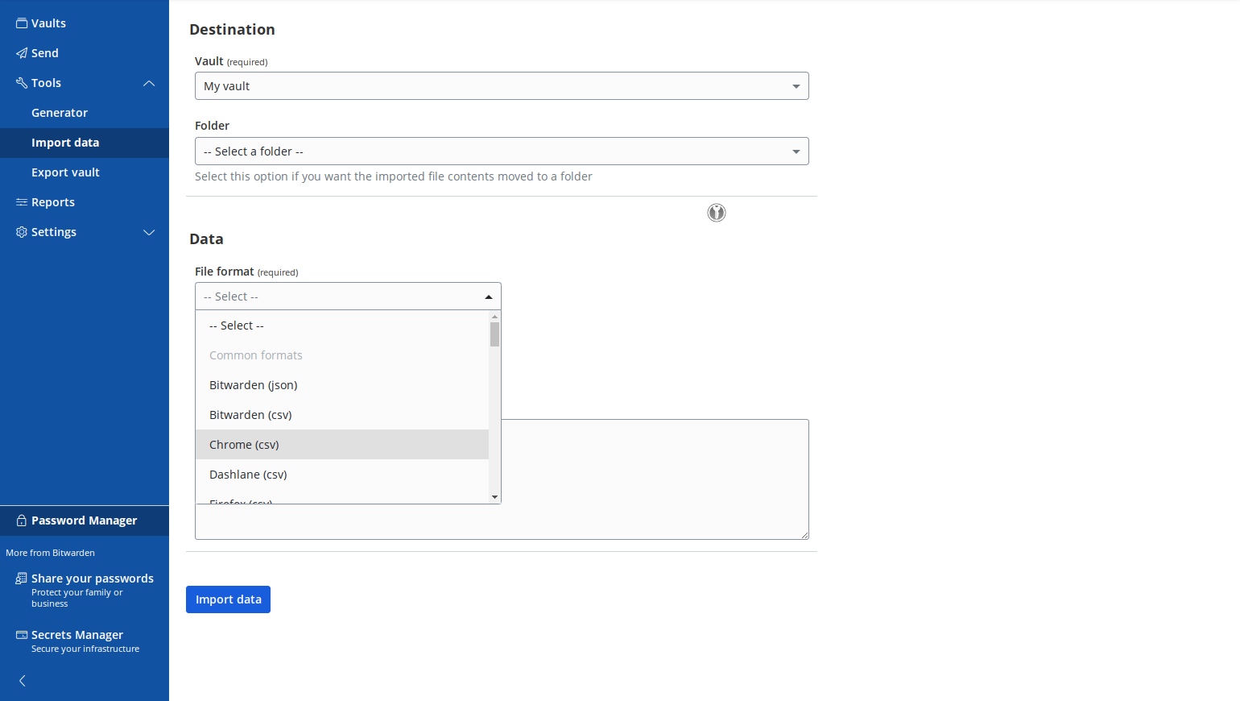Image resolution: width=1240 pixels, height=701 pixels.
Task: Click the blue Import data button
Action: [x=228, y=599]
